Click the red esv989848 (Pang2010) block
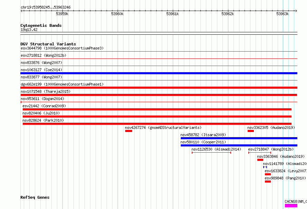 (x=268, y=181)
